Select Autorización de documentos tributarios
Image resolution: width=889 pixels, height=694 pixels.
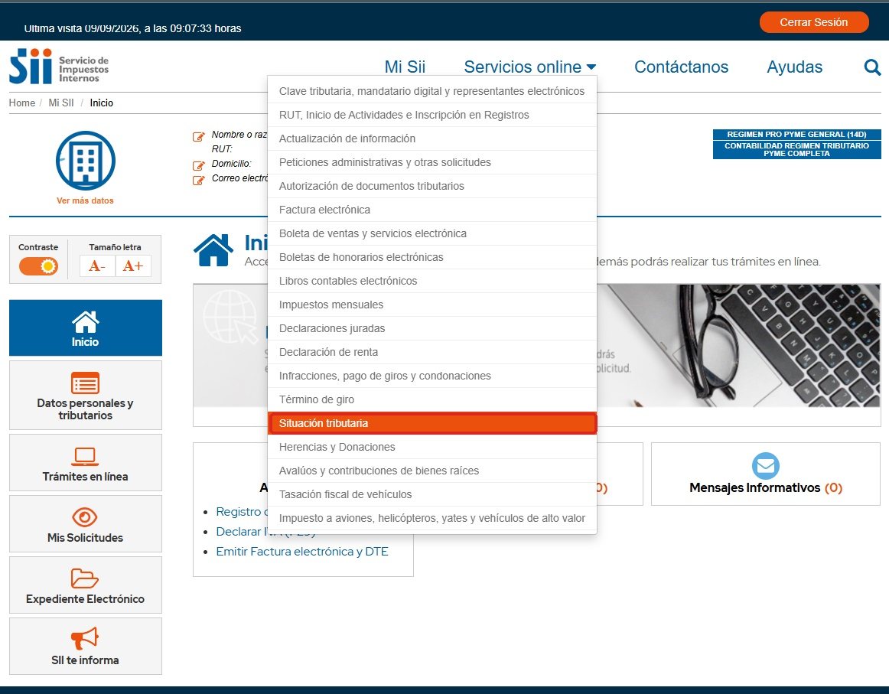pos(432,187)
